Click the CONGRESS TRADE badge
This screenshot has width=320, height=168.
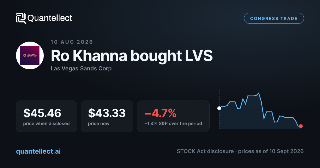pyautogui.click(x=274, y=18)
